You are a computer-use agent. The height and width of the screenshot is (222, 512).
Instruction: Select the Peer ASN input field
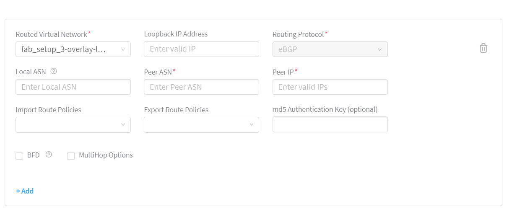[x=201, y=87]
